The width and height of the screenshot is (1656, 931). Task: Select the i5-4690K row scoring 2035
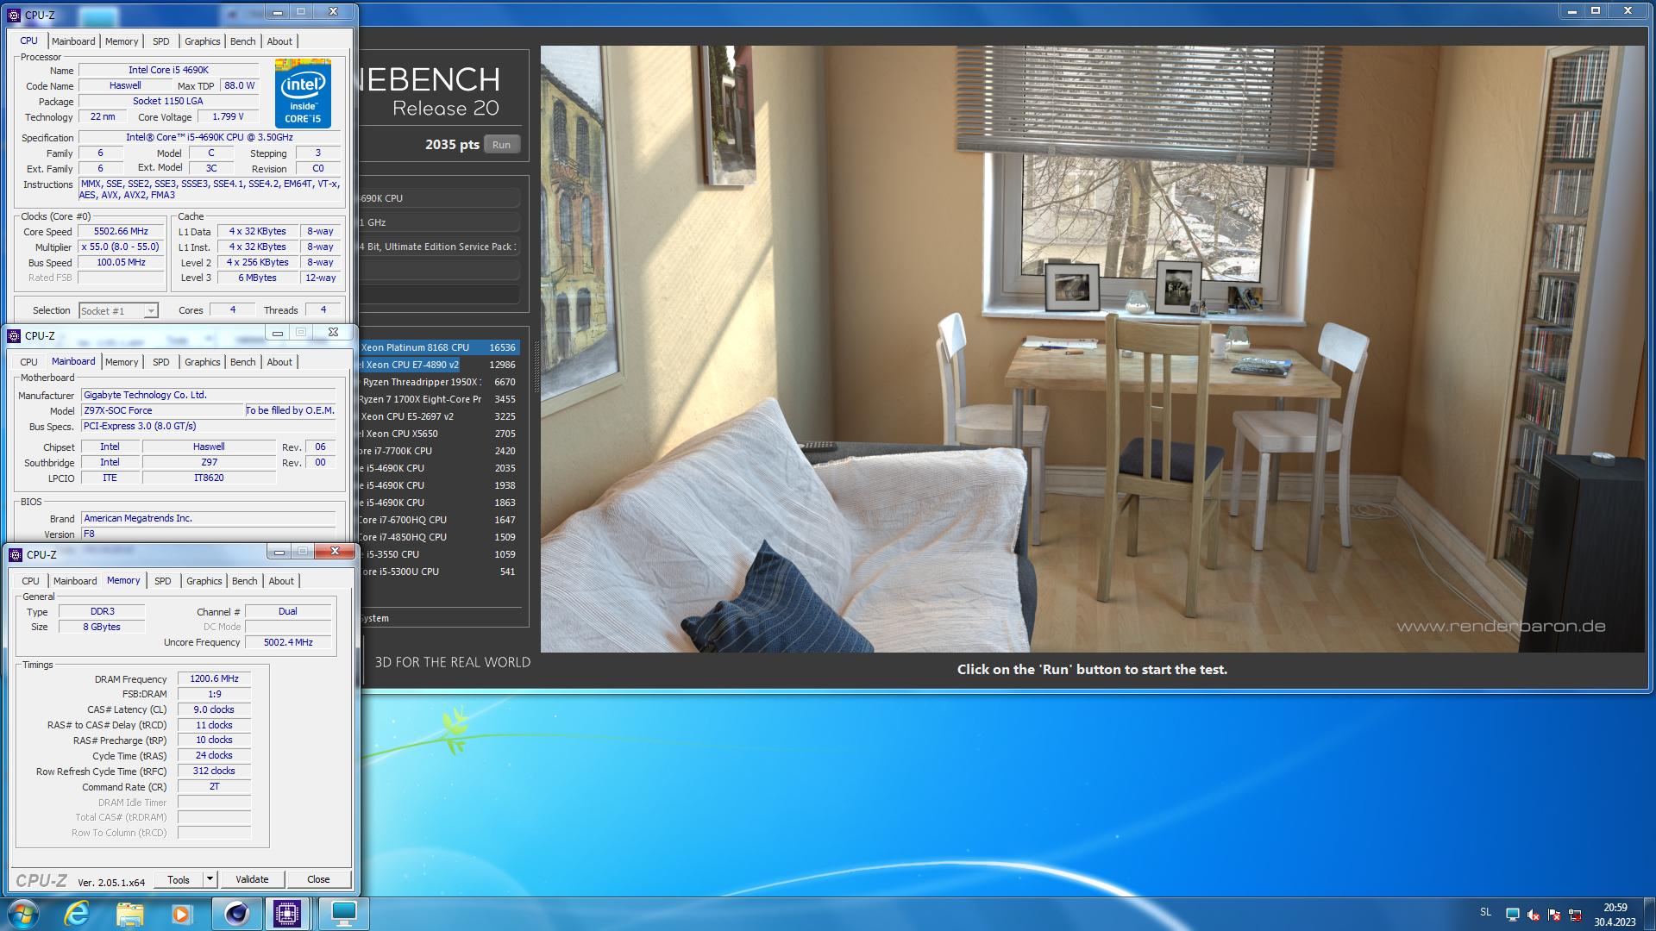click(x=439, y=468)
